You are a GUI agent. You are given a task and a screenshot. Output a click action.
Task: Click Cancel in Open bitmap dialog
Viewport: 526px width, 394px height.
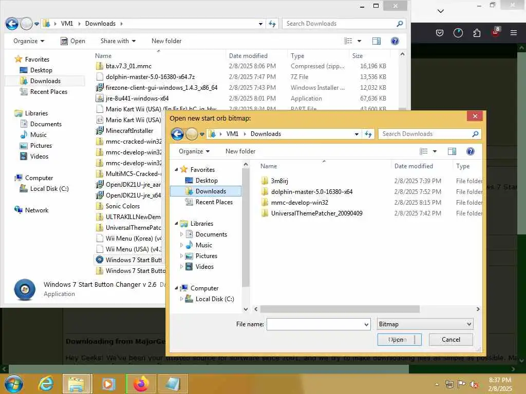(x=451, y=340)
